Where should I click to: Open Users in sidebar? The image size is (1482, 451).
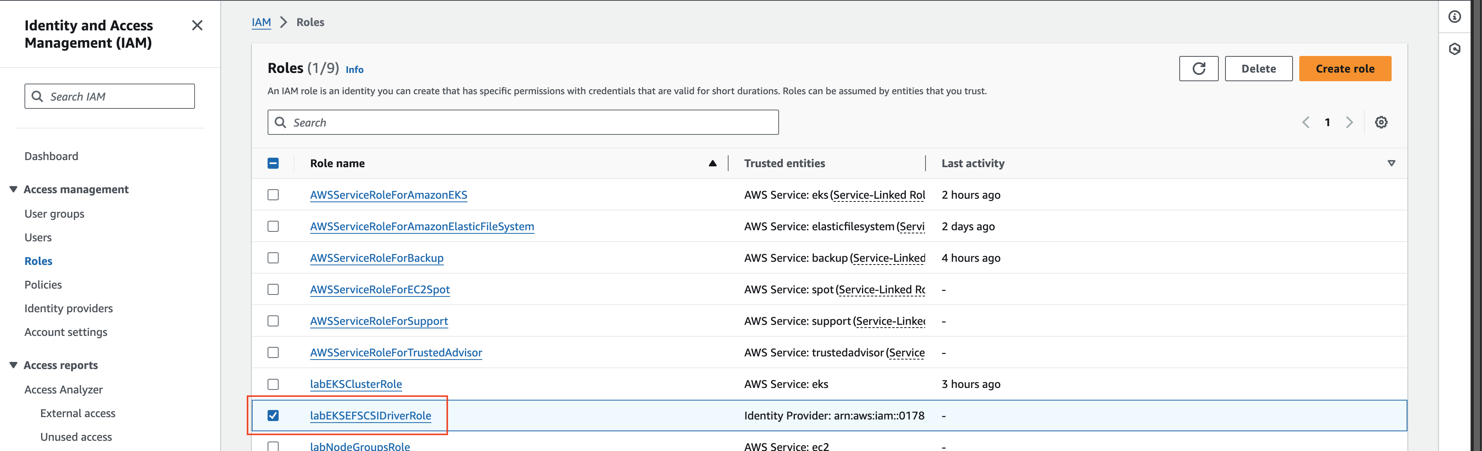pos(38,237)
